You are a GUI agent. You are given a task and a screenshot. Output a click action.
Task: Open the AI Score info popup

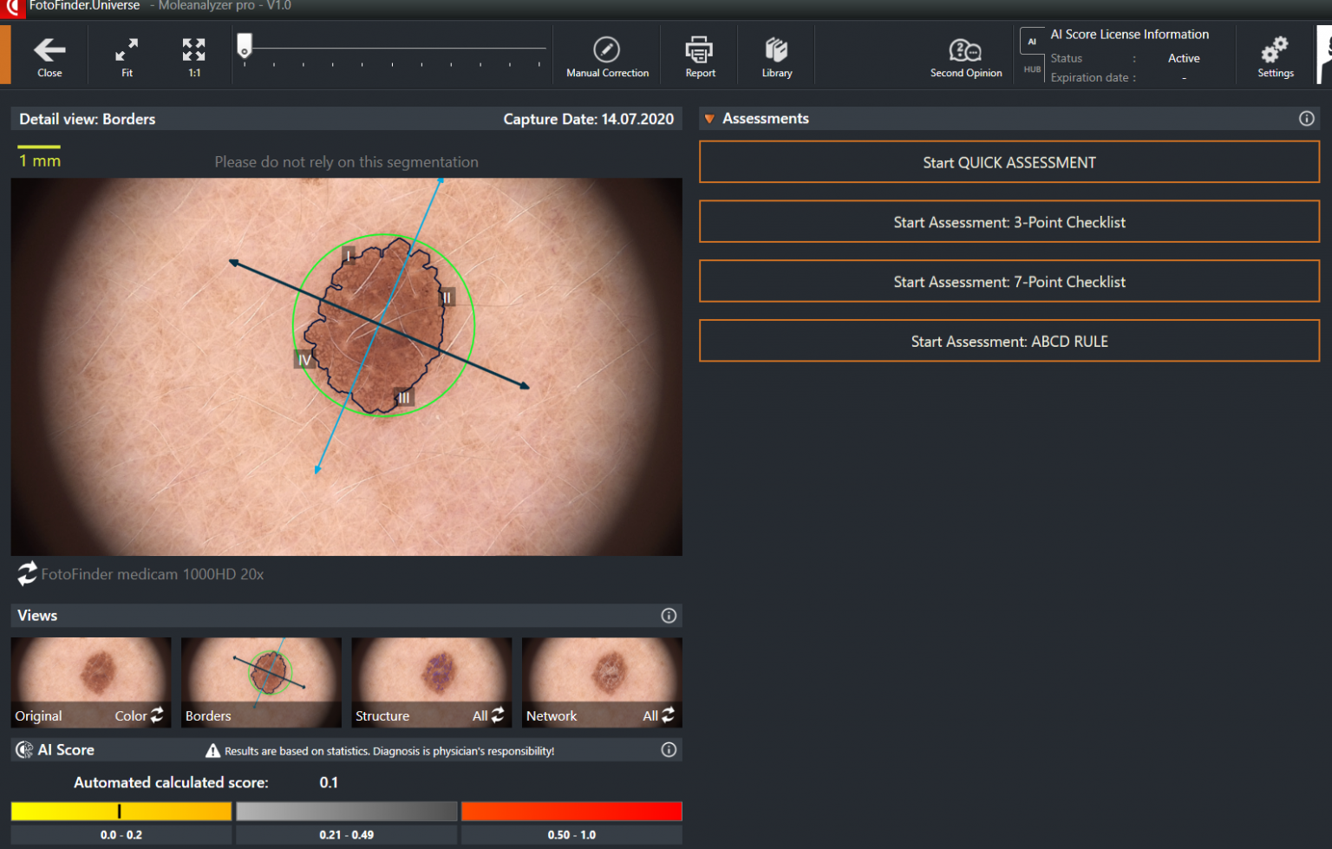[x=668, y=749]
